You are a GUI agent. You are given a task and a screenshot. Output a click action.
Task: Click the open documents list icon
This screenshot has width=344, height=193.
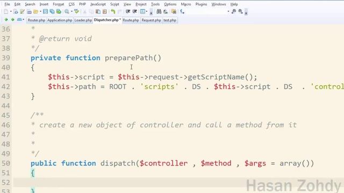(x=19, y=20)
